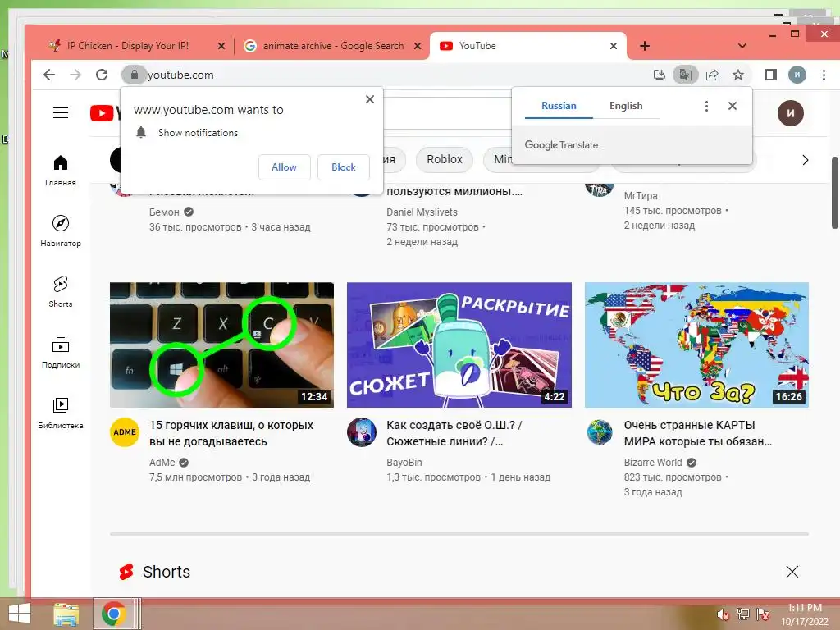Open BayoBin channel name link
Viewport: 840px width, 630px height.
click(404, 463)
